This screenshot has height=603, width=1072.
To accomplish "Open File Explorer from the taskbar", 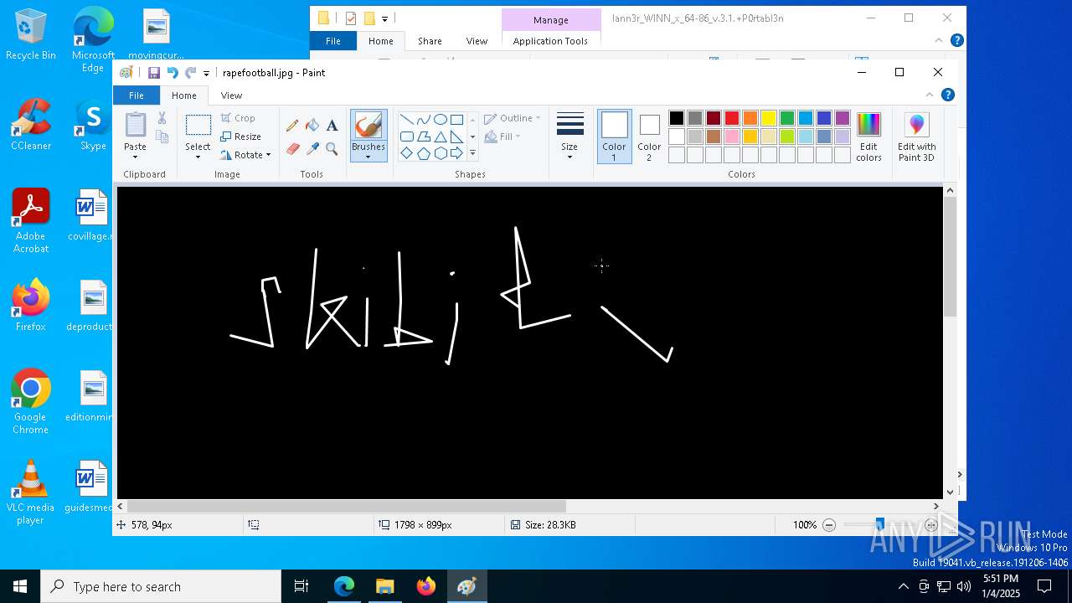I will pos(385,586).
